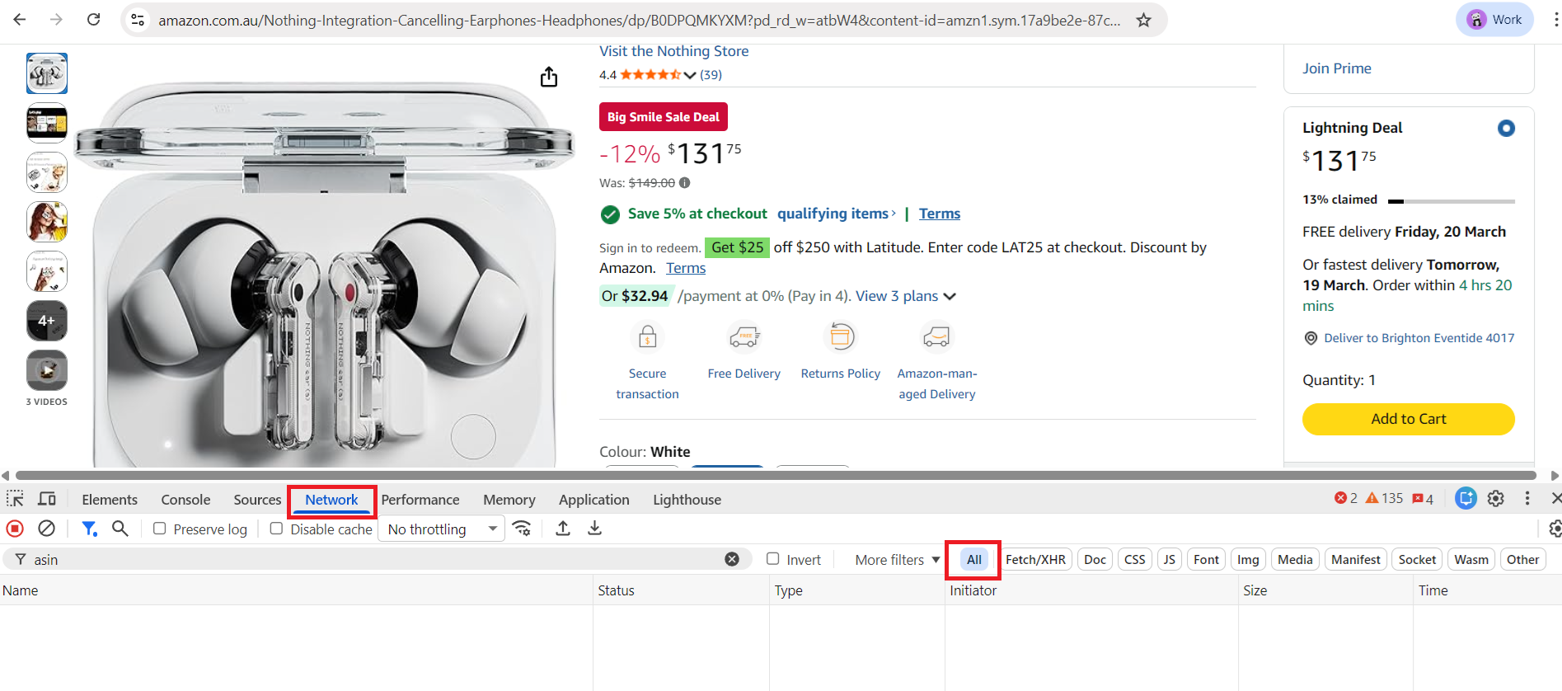This screenshot has width=1562, height=691.
Task: Select the first product thumbnail image
Action: point(47,73)
